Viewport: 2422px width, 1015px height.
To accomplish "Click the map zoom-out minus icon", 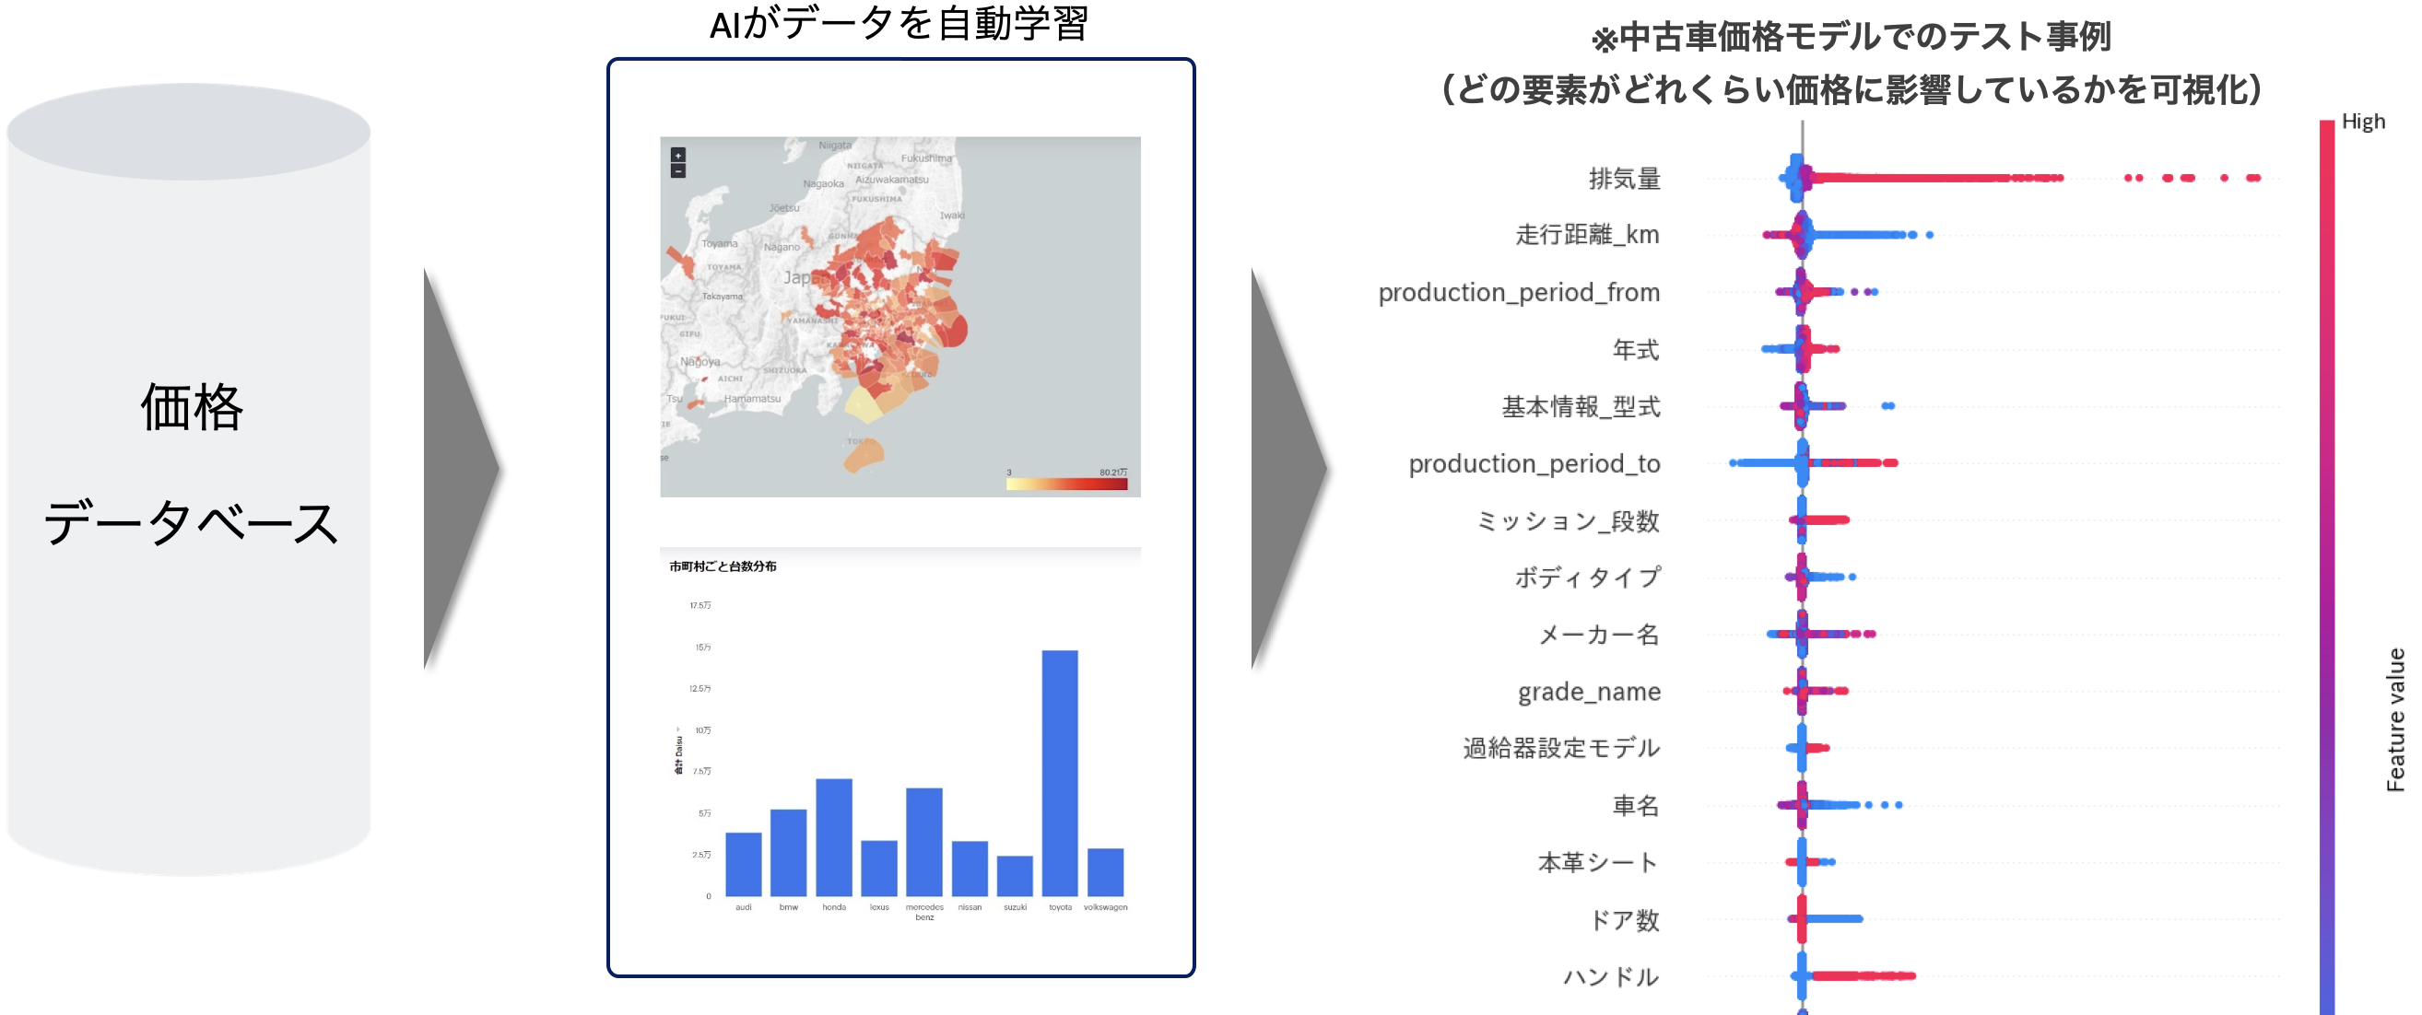I will (679, 171).
